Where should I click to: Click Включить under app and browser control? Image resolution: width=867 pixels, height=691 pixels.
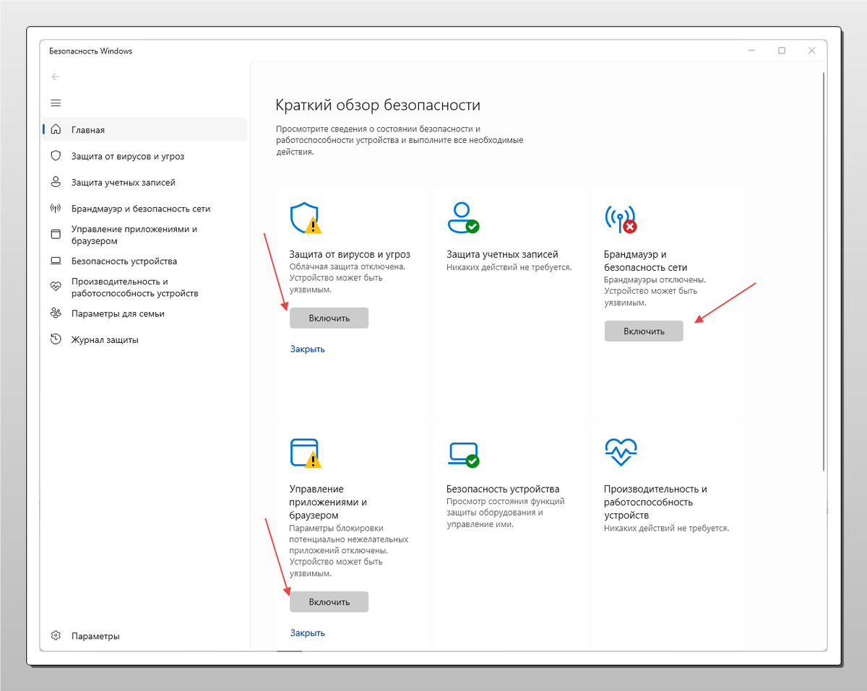(329, 601)
